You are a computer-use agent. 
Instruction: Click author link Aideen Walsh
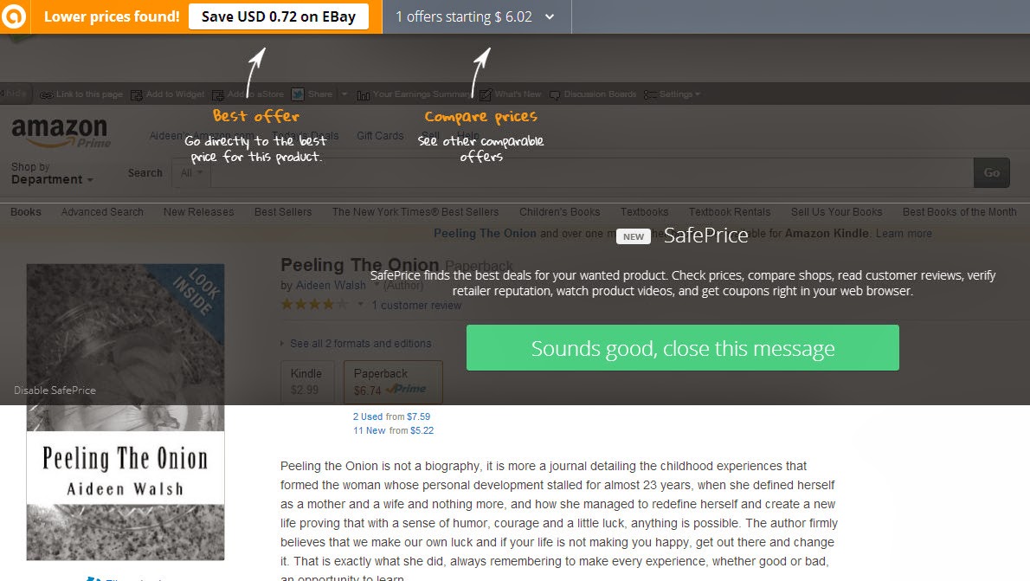(x=331, y=285)
